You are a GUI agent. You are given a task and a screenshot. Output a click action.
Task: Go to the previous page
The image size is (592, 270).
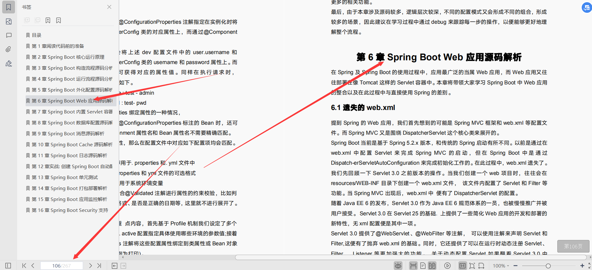[33, 266]
